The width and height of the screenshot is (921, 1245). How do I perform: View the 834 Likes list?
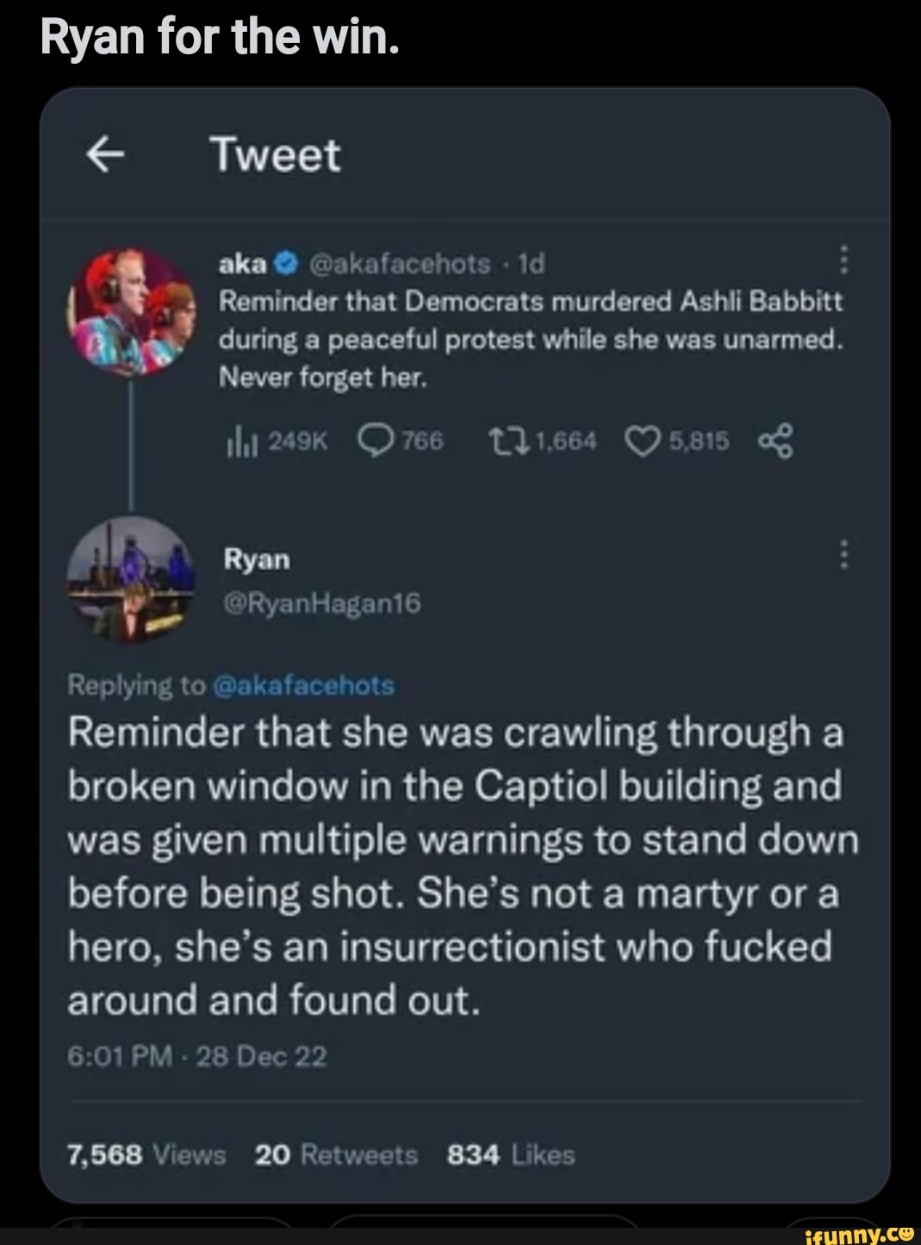510,1155
